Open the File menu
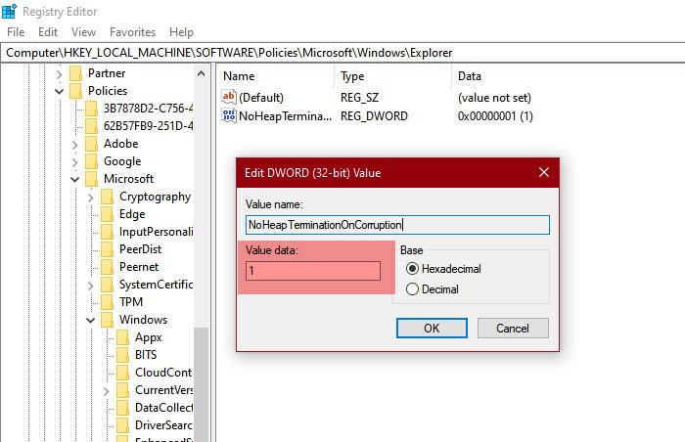Image resolution: width=685 pixels, height=442 pixels. click(x=16, y=32)
